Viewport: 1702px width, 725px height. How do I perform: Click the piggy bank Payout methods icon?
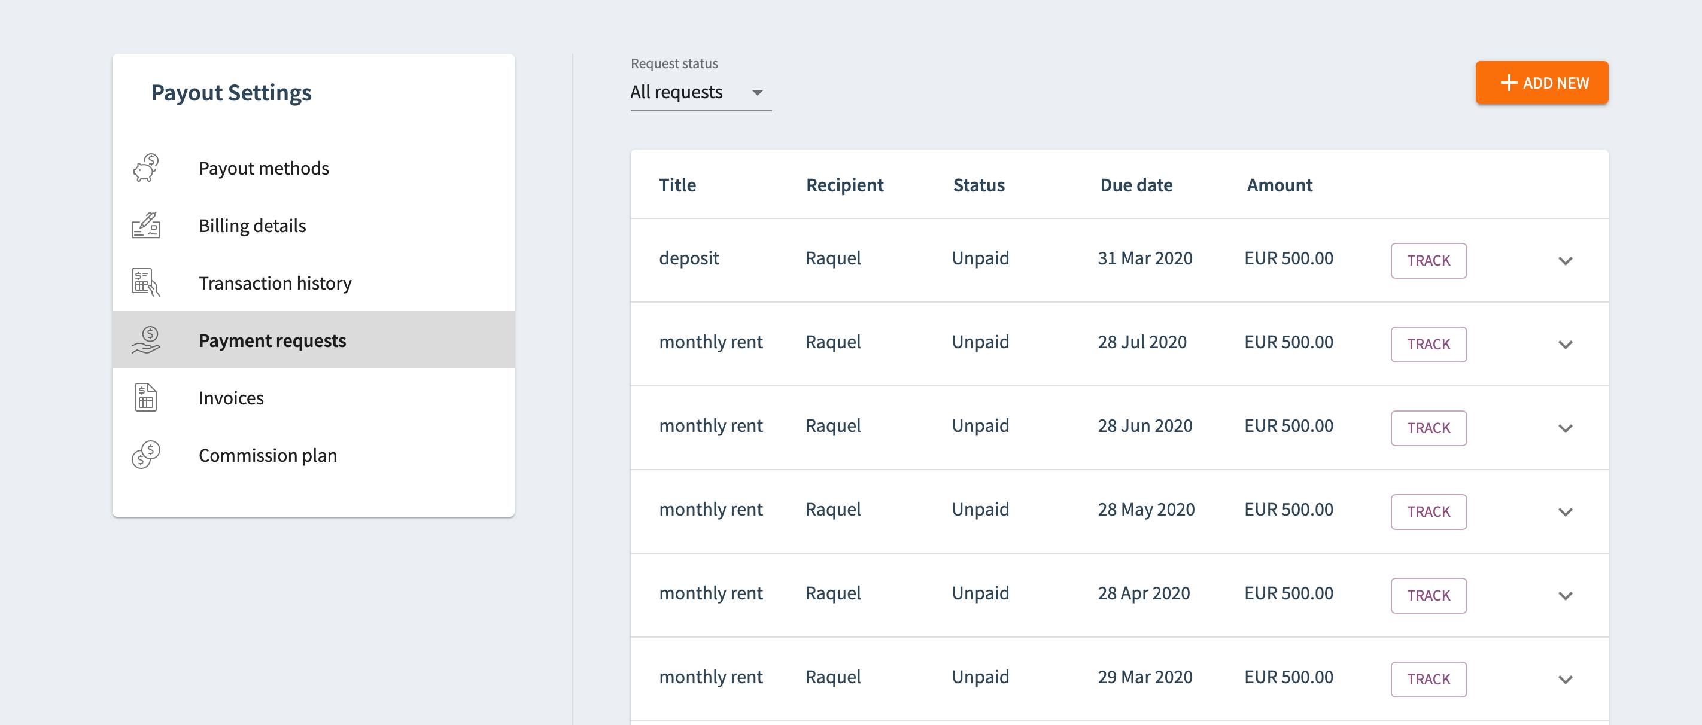(145, 167)
